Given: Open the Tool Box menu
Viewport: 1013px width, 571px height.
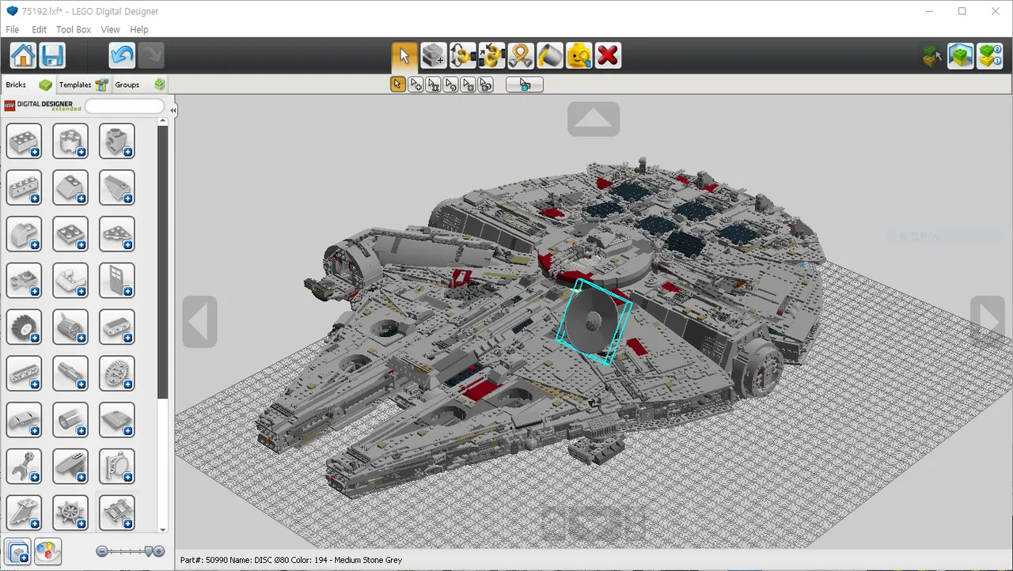Looking at the screenshot, I should point(73,29).
